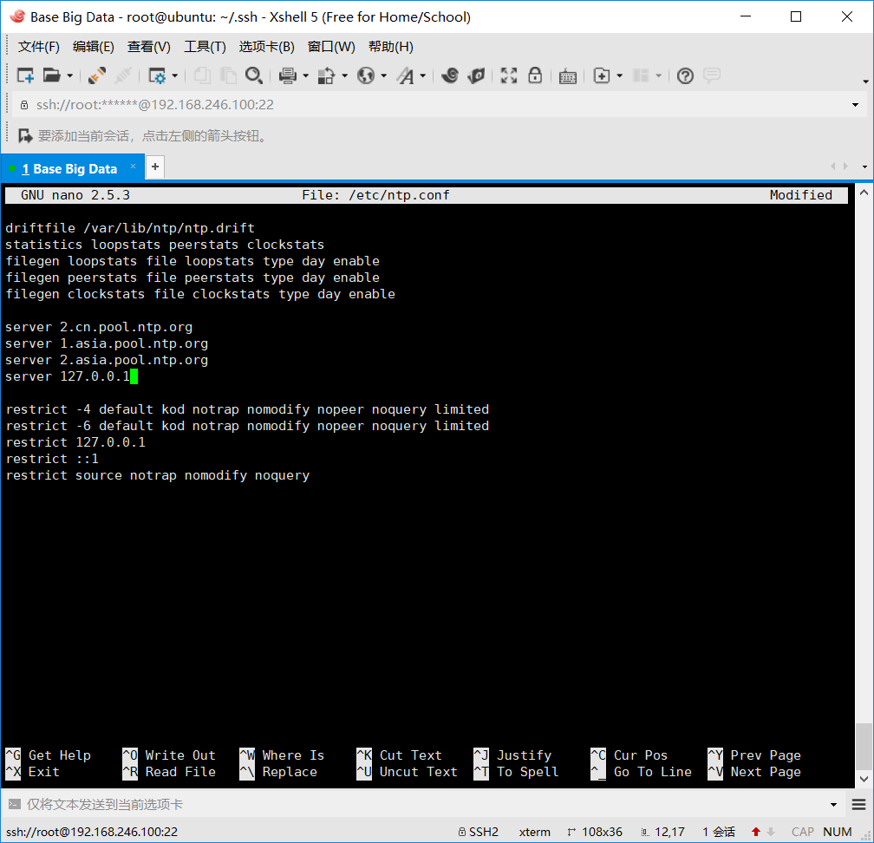
Task: Click the '1 会话' session count
Action: (719, 832)
